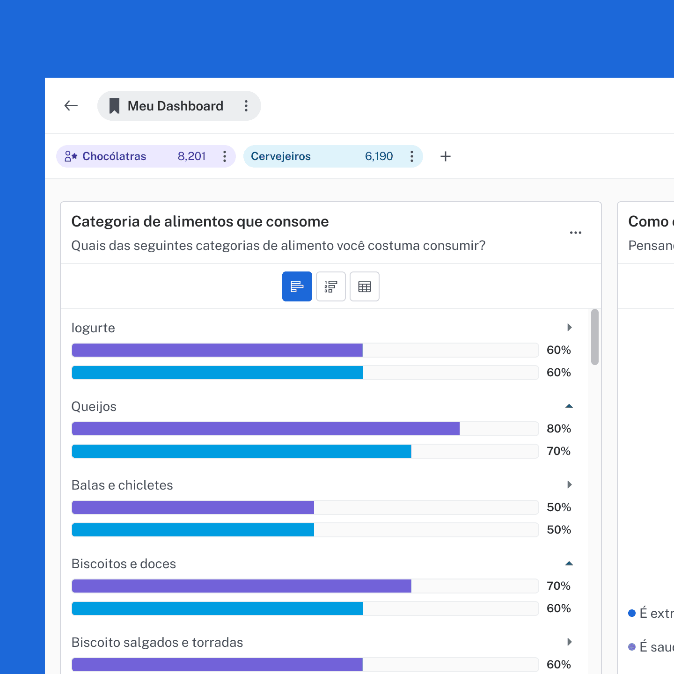Click the Iogurte purple 60% bar
This screenshot has height=674, width=674.
pos(217,350)
